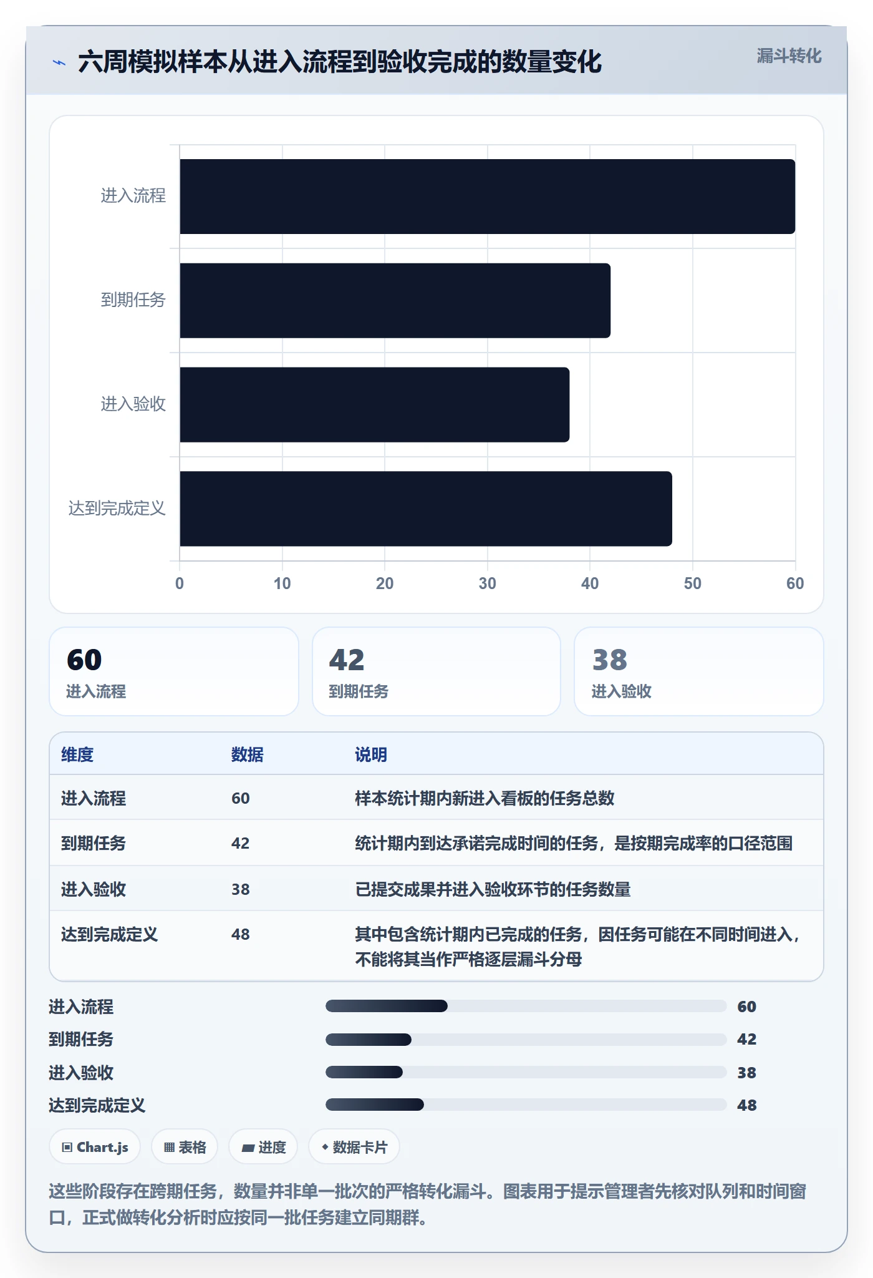Click the 进度 chip
873x1278 pixels.
pyautogui.click(x=263, y=1147)
